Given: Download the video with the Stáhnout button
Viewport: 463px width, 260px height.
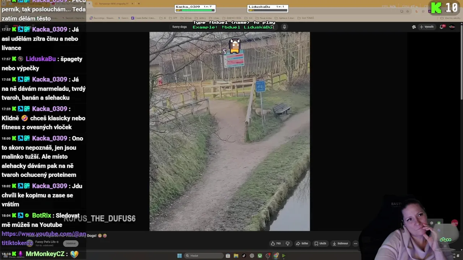Looking at the screenshot, I should [x=340, y=243].
